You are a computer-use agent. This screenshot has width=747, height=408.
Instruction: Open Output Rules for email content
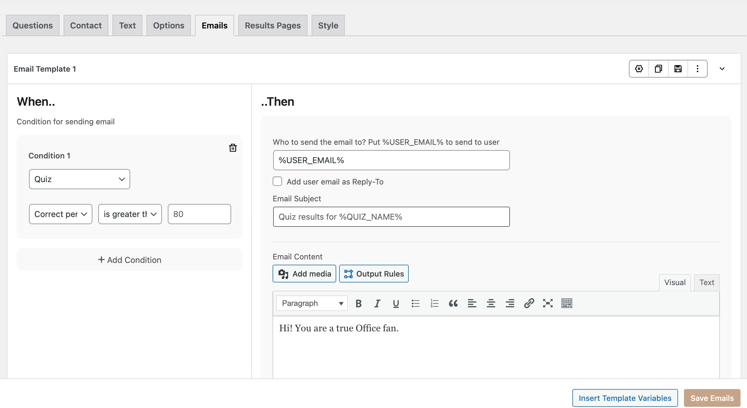click(x=374, y=274)
